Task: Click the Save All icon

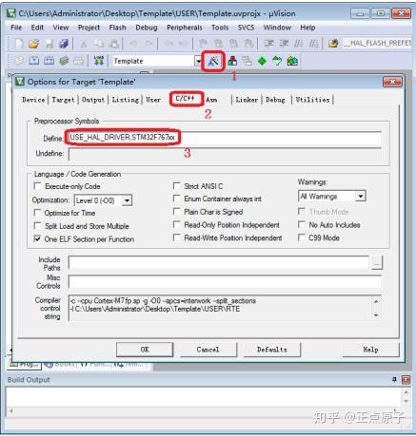Action: click(64, 44)
